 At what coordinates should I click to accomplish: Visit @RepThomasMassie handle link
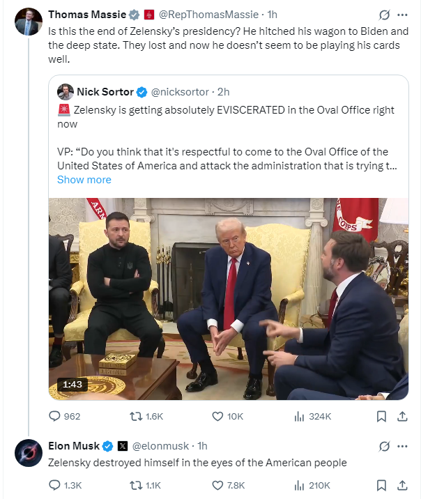click(x=208, y=15)
